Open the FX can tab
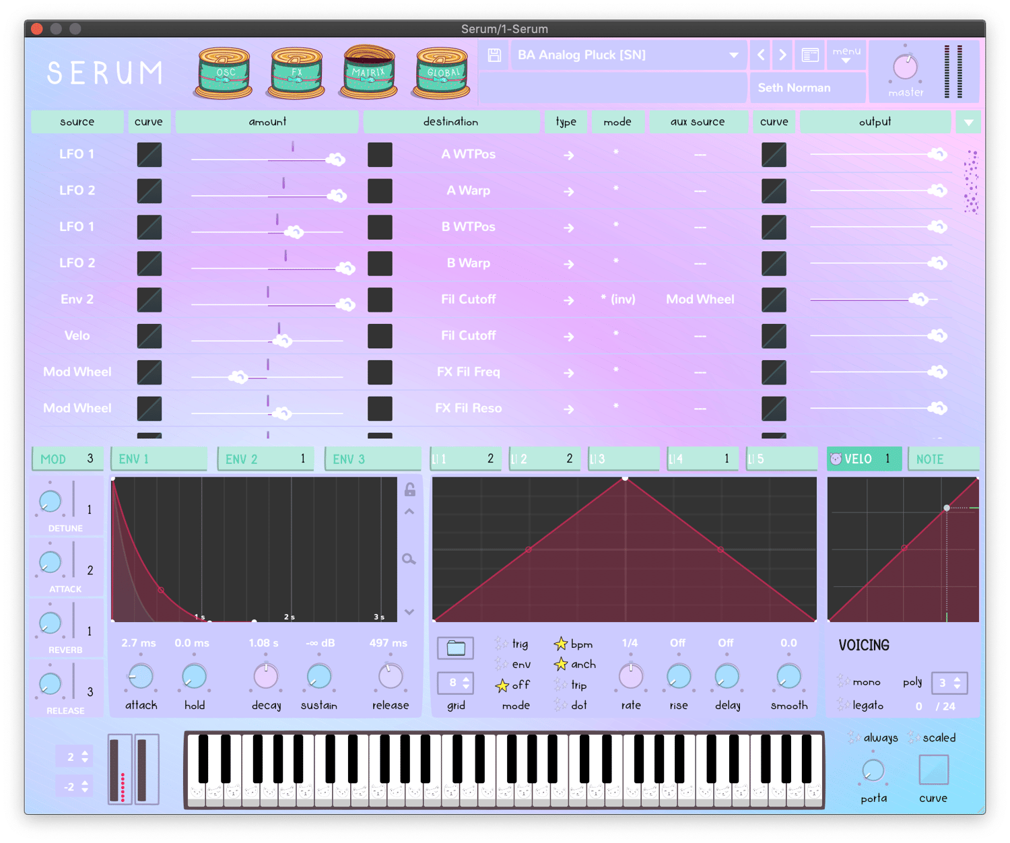 [297, 73]
